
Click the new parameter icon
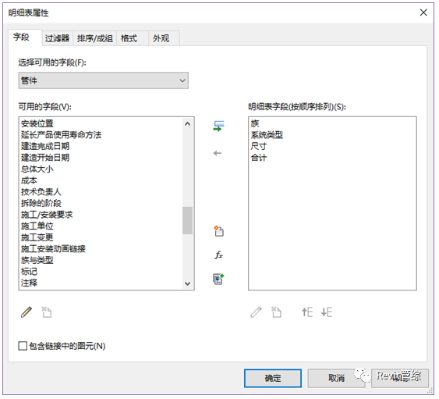click(x=218, y=231)
